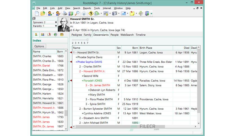
Task: Switch to the People tab
Action: tap(114, 35)
